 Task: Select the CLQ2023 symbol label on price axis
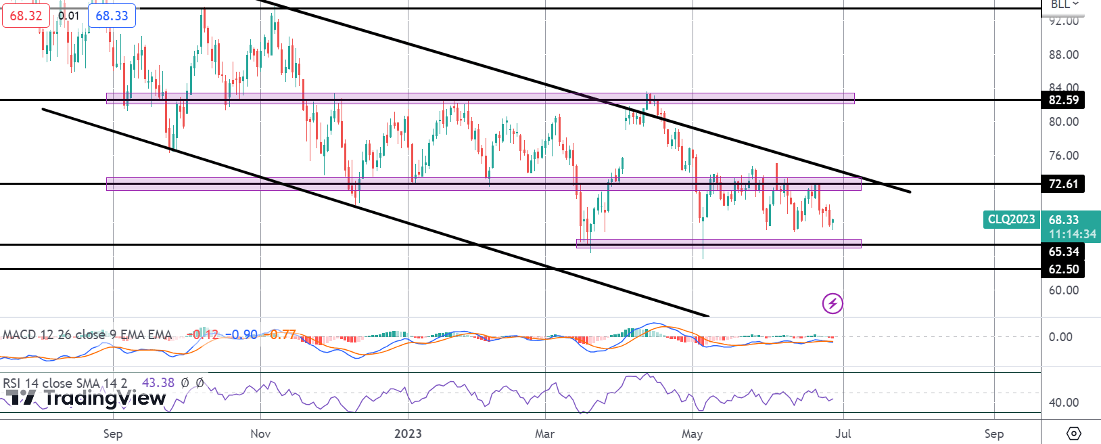point(1012,219)
